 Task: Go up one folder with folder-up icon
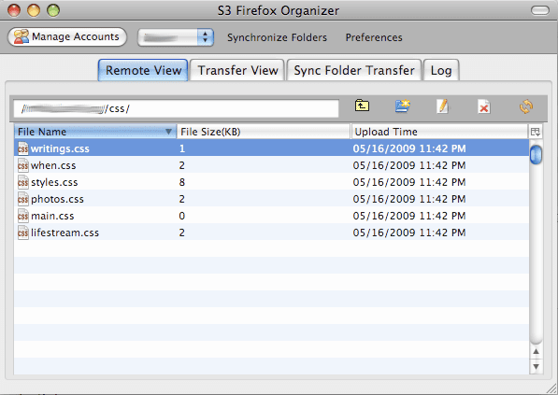point(362,106)
